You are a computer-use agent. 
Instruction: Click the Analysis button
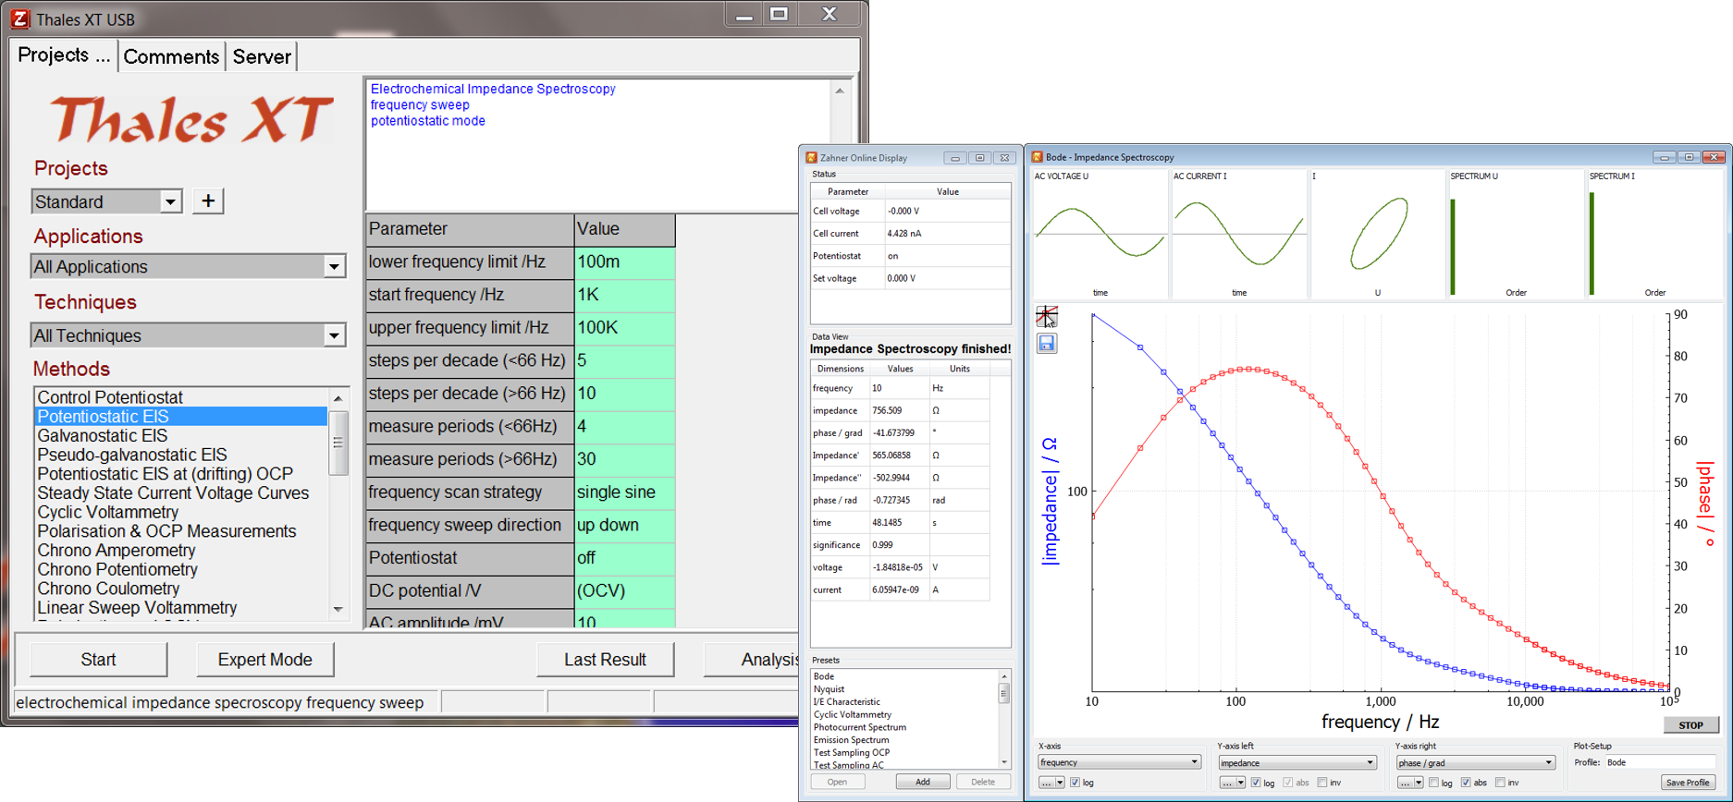[x=752, y=659]
